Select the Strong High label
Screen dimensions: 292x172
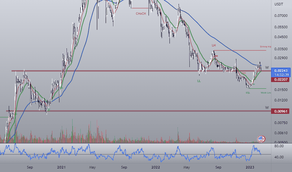[x=265, y=47]
